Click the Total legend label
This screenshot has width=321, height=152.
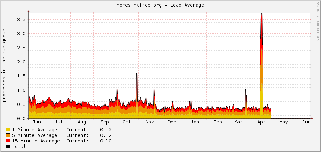point(19,146)
